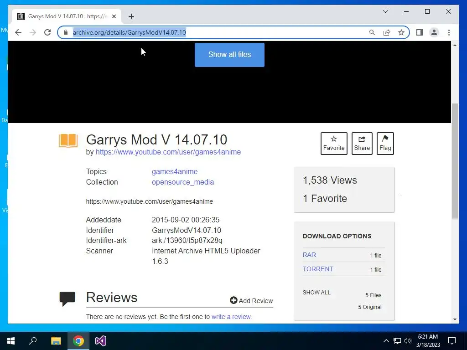Click the forward navigation arrow
Screen dimensions: 467x350
pyautogui.click(x=33, y=32)
